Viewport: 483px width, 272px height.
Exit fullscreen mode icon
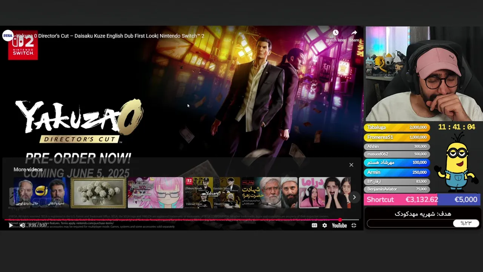pyautogui.click(x=354, y=226)
